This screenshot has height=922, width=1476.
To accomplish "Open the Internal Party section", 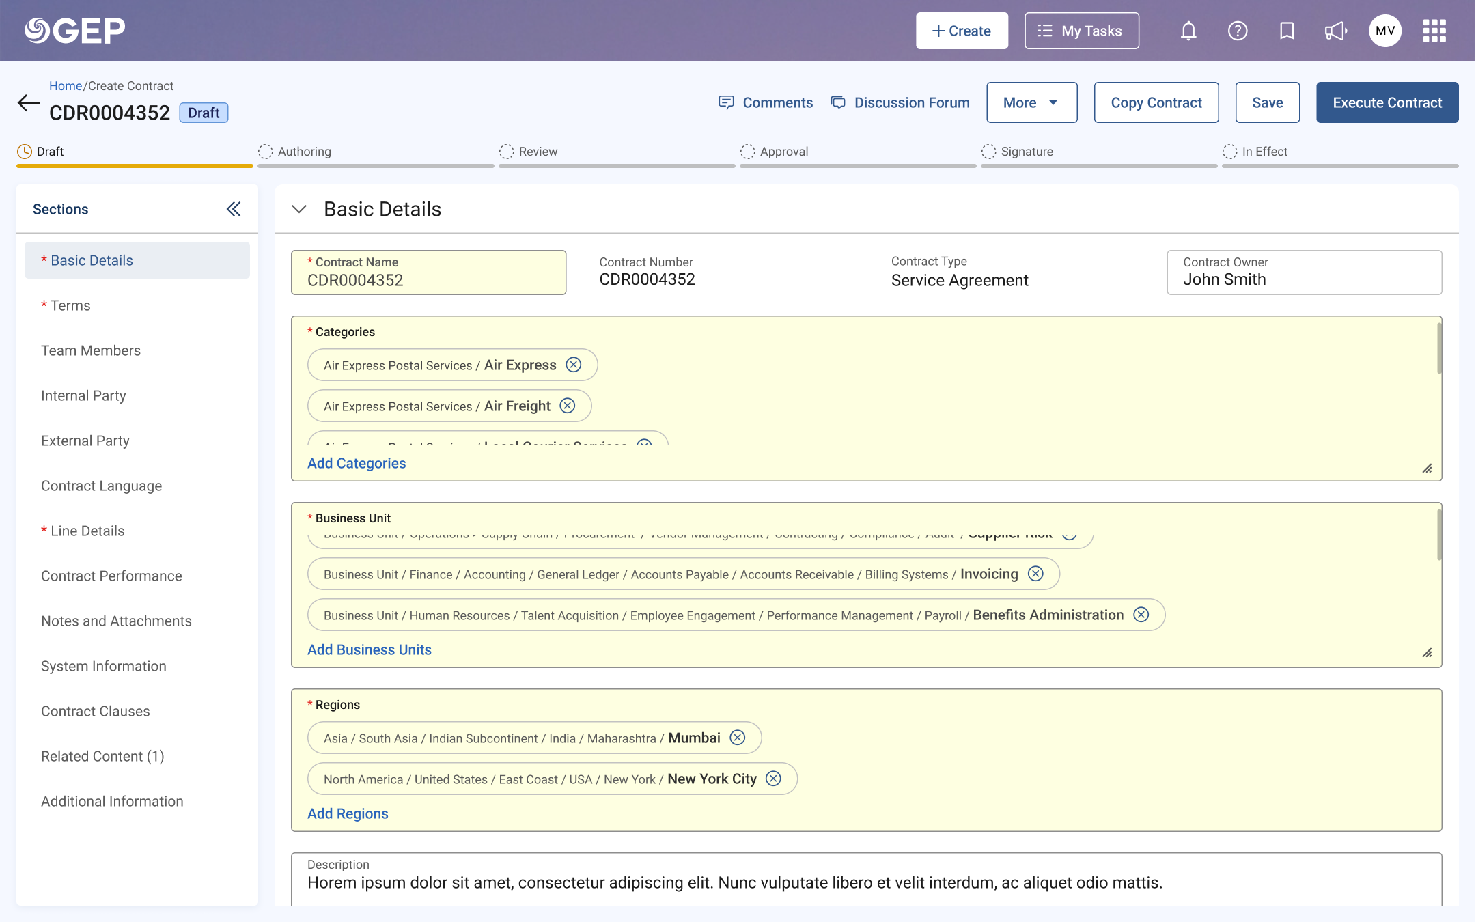I will 137,395.
